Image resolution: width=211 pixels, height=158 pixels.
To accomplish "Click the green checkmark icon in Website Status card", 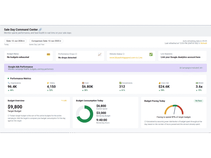I will [151, 54].
